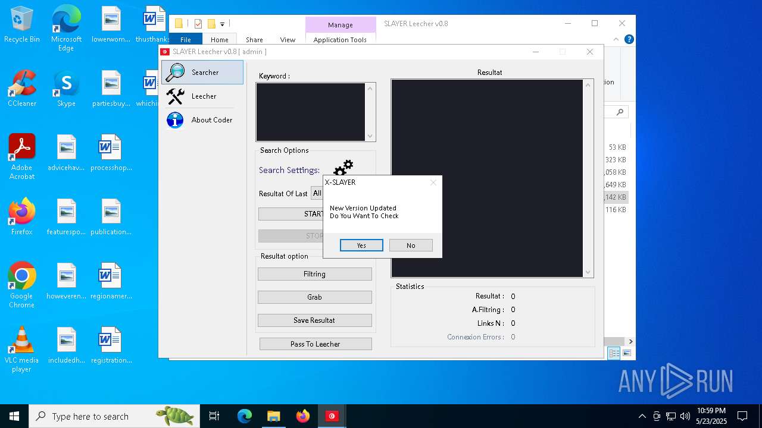Image resolution: width=762 pixels, height=428 pixels.
Task: Click the Grab button
Action: click(x=314, y=297)
